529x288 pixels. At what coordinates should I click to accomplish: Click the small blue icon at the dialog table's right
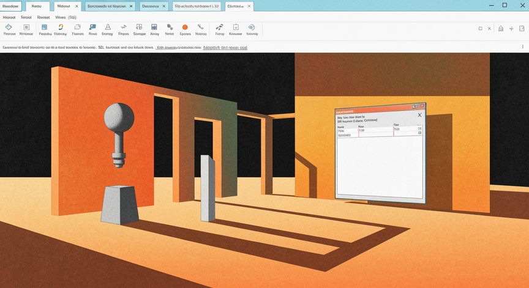coord(419,133)
